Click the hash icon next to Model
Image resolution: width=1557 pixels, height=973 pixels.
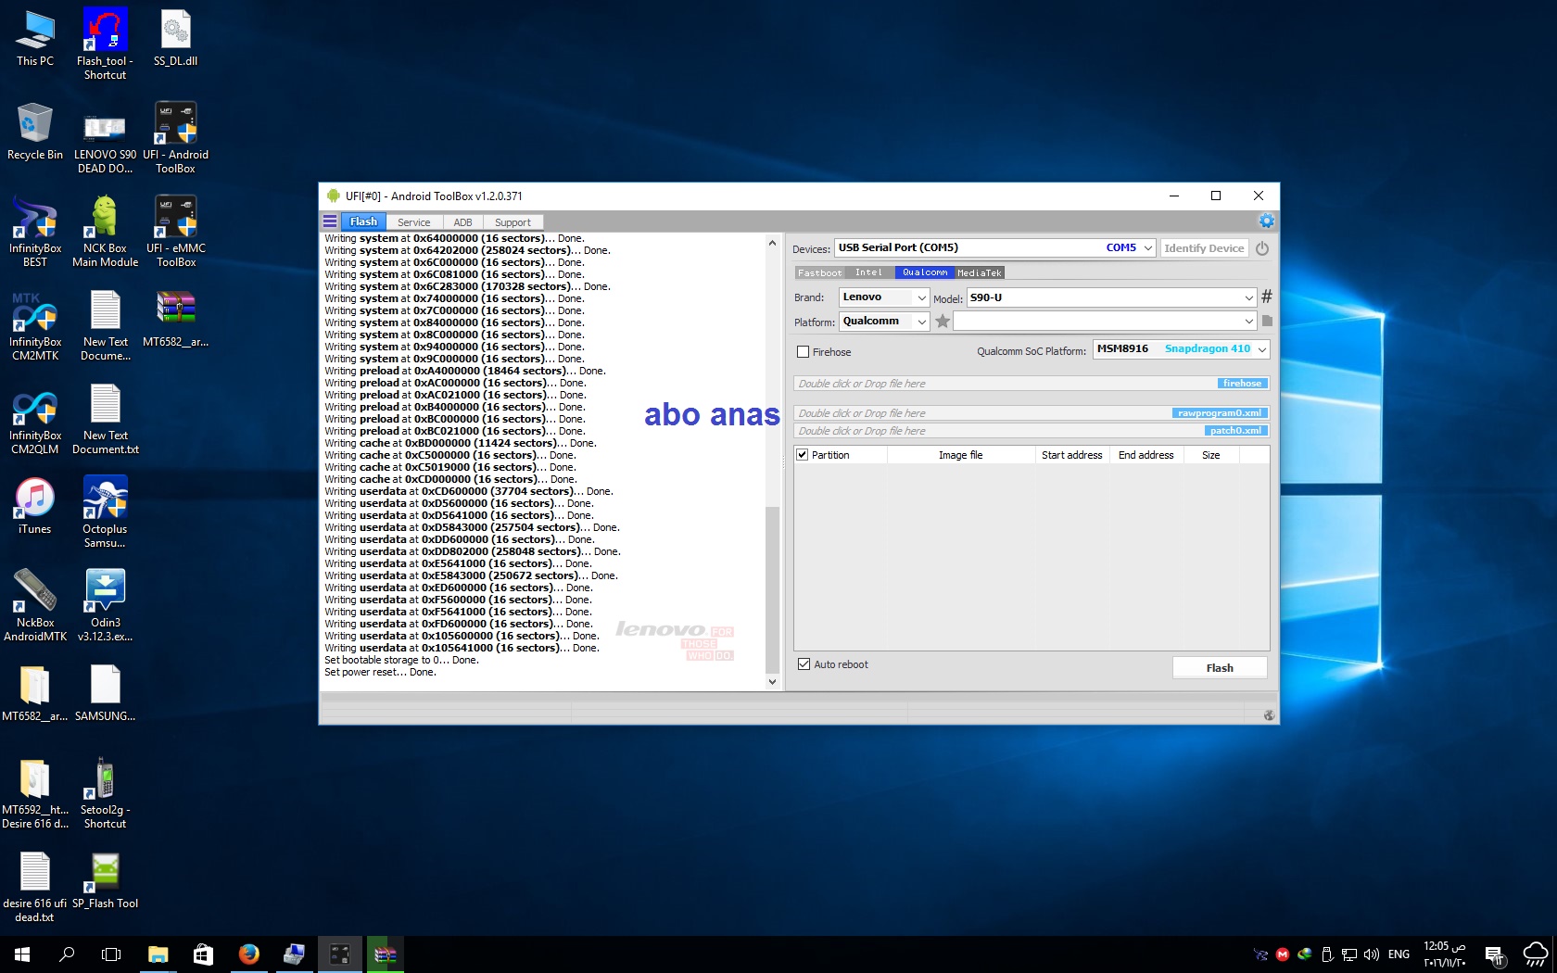click(1266, 297)
